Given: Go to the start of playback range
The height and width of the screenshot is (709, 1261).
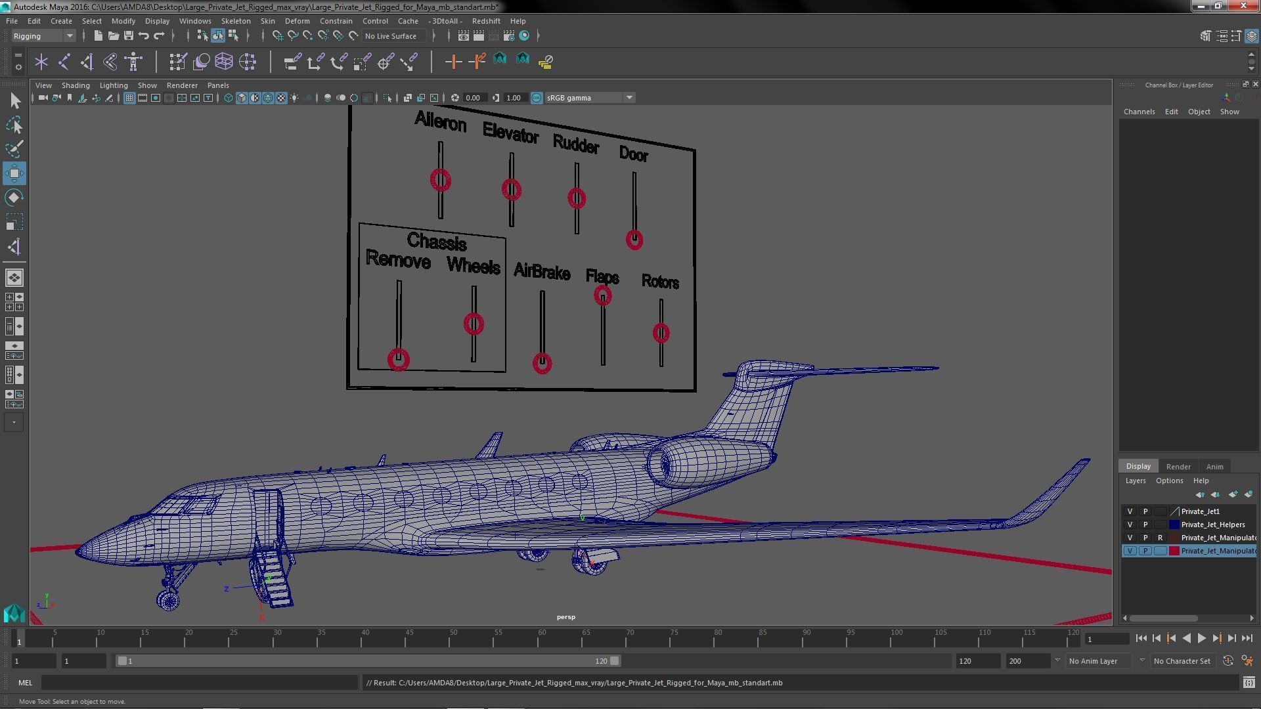Looking at the screenshot, I should pos(1141,638).
